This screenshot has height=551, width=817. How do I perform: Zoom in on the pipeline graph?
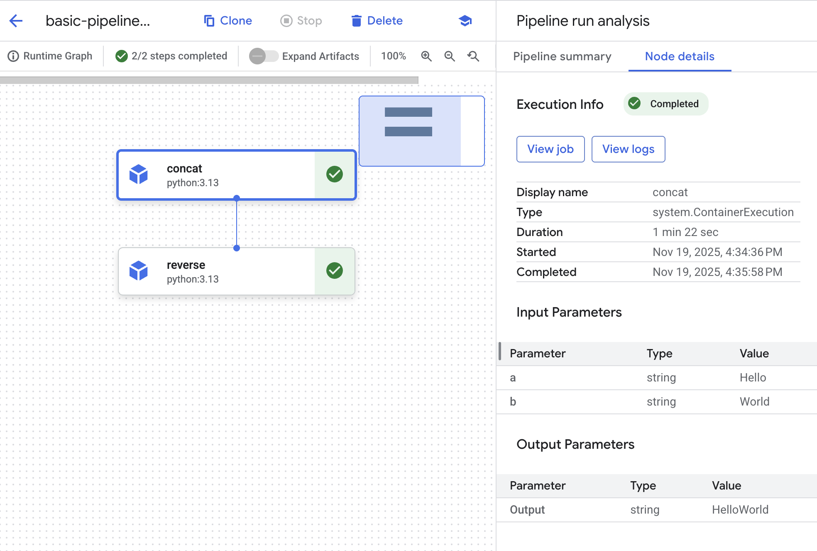(x=426, y=56)
